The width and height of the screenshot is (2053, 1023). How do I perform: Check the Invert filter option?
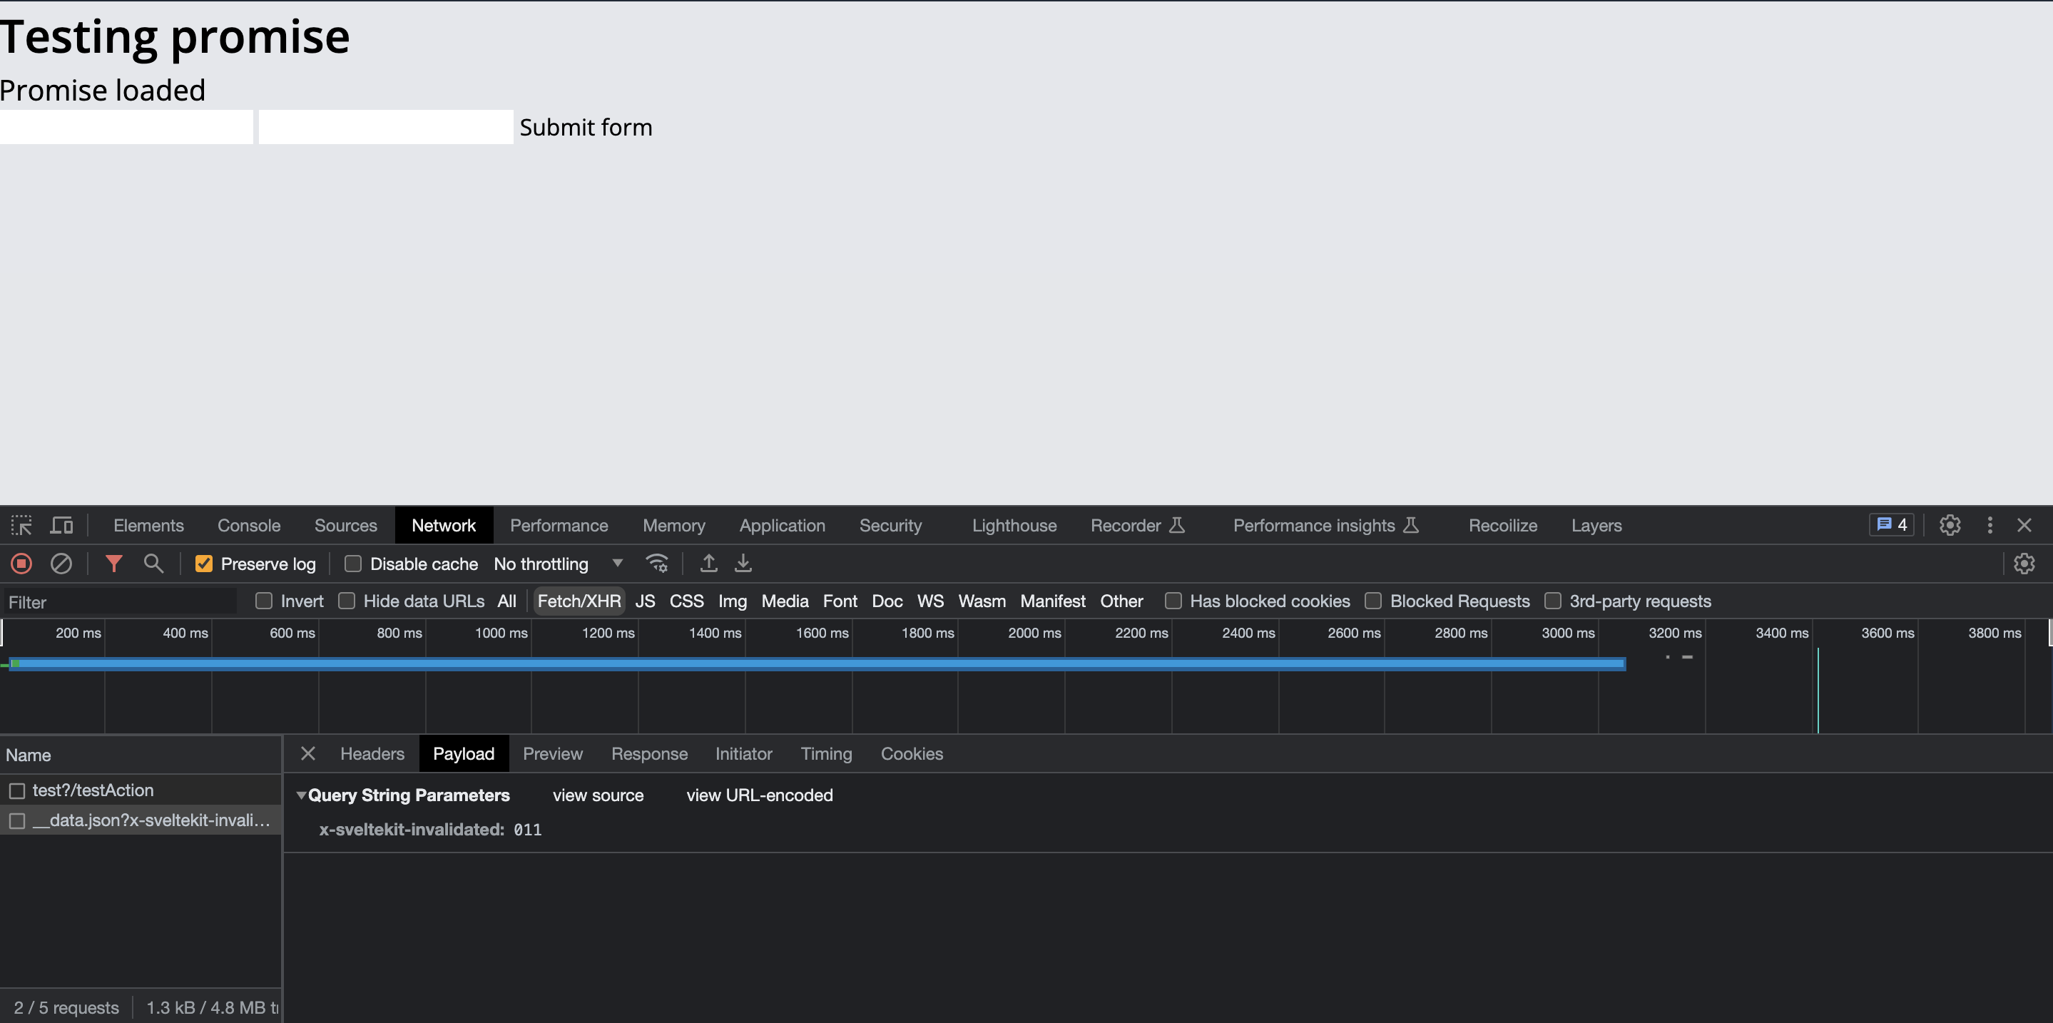point(264,601)
